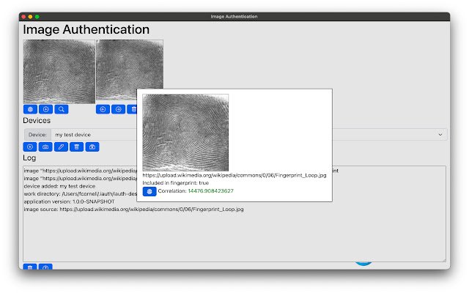Click the Image Authentication page heading
Viewport: 469px width, 293px height.
[x=86, y=29]
